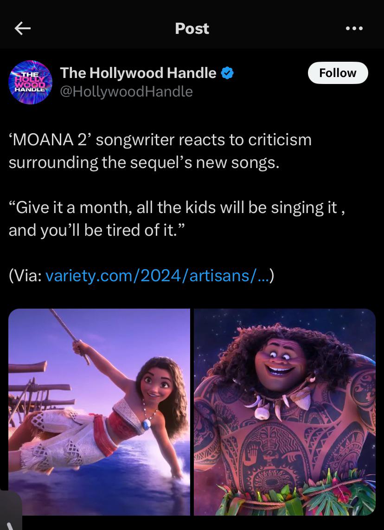Open the Maui smiling image
Image resolution: width=384 pixels, height=530 pixels.
pyautogui.click(x=285, y=412)
